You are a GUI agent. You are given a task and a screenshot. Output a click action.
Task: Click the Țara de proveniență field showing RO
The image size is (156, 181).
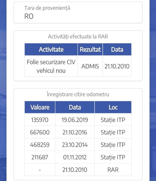click(x=78, y=12)
